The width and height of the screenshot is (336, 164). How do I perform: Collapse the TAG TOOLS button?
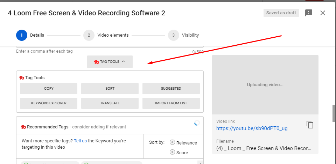(x=110, y=62)
